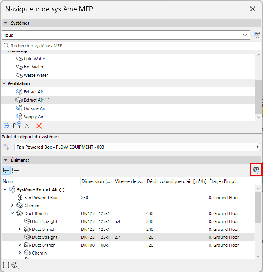Image resolution: width=263 pixels, height=272 pixels.
Task: Click the Outside Air ventilation icon
Action: [19, 108]
